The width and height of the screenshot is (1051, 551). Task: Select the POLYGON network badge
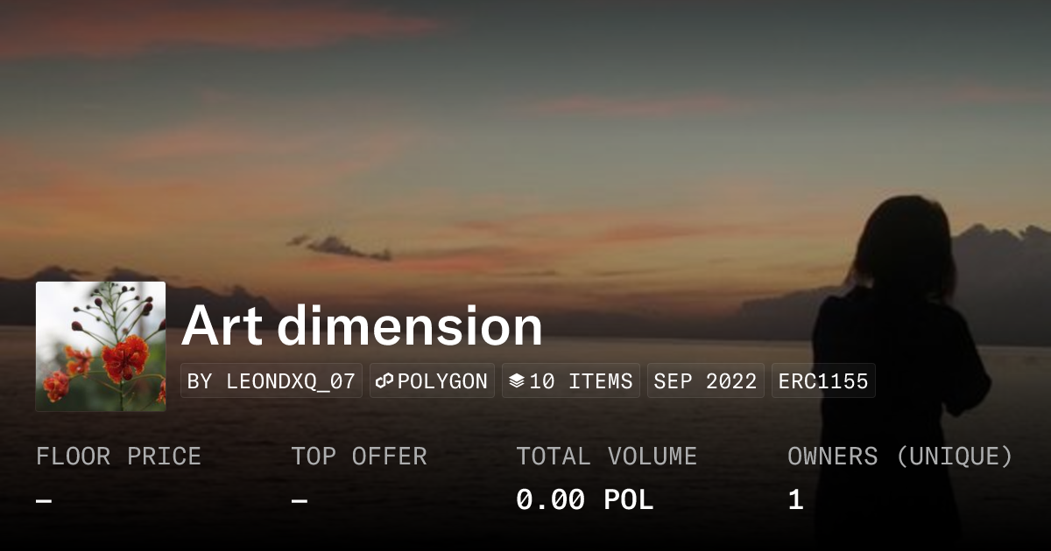tap(432, 380)
